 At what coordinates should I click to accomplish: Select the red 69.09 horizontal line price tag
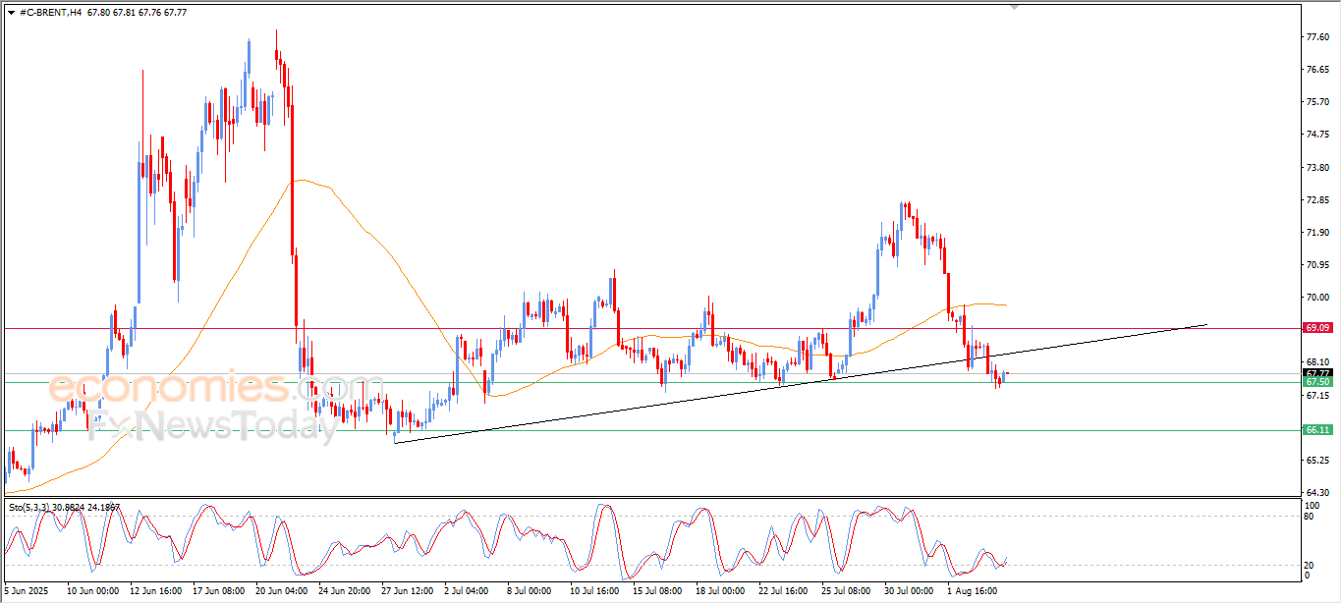tap(1317, 327)
